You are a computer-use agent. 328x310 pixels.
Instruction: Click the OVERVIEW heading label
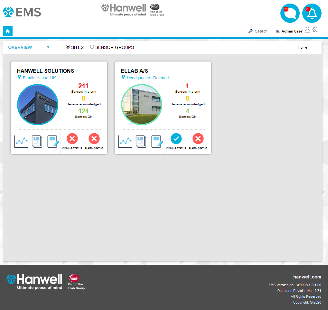pos(20,48)
